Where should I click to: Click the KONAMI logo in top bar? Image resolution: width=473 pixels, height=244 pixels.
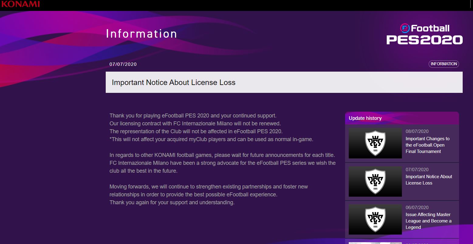click(x=20, y=4)
